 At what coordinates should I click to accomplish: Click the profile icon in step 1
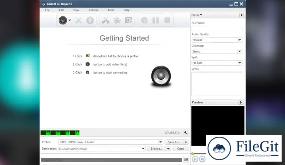click(88, 56)
